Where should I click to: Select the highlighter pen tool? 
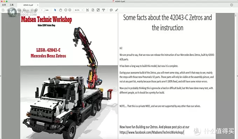(117, 10)
